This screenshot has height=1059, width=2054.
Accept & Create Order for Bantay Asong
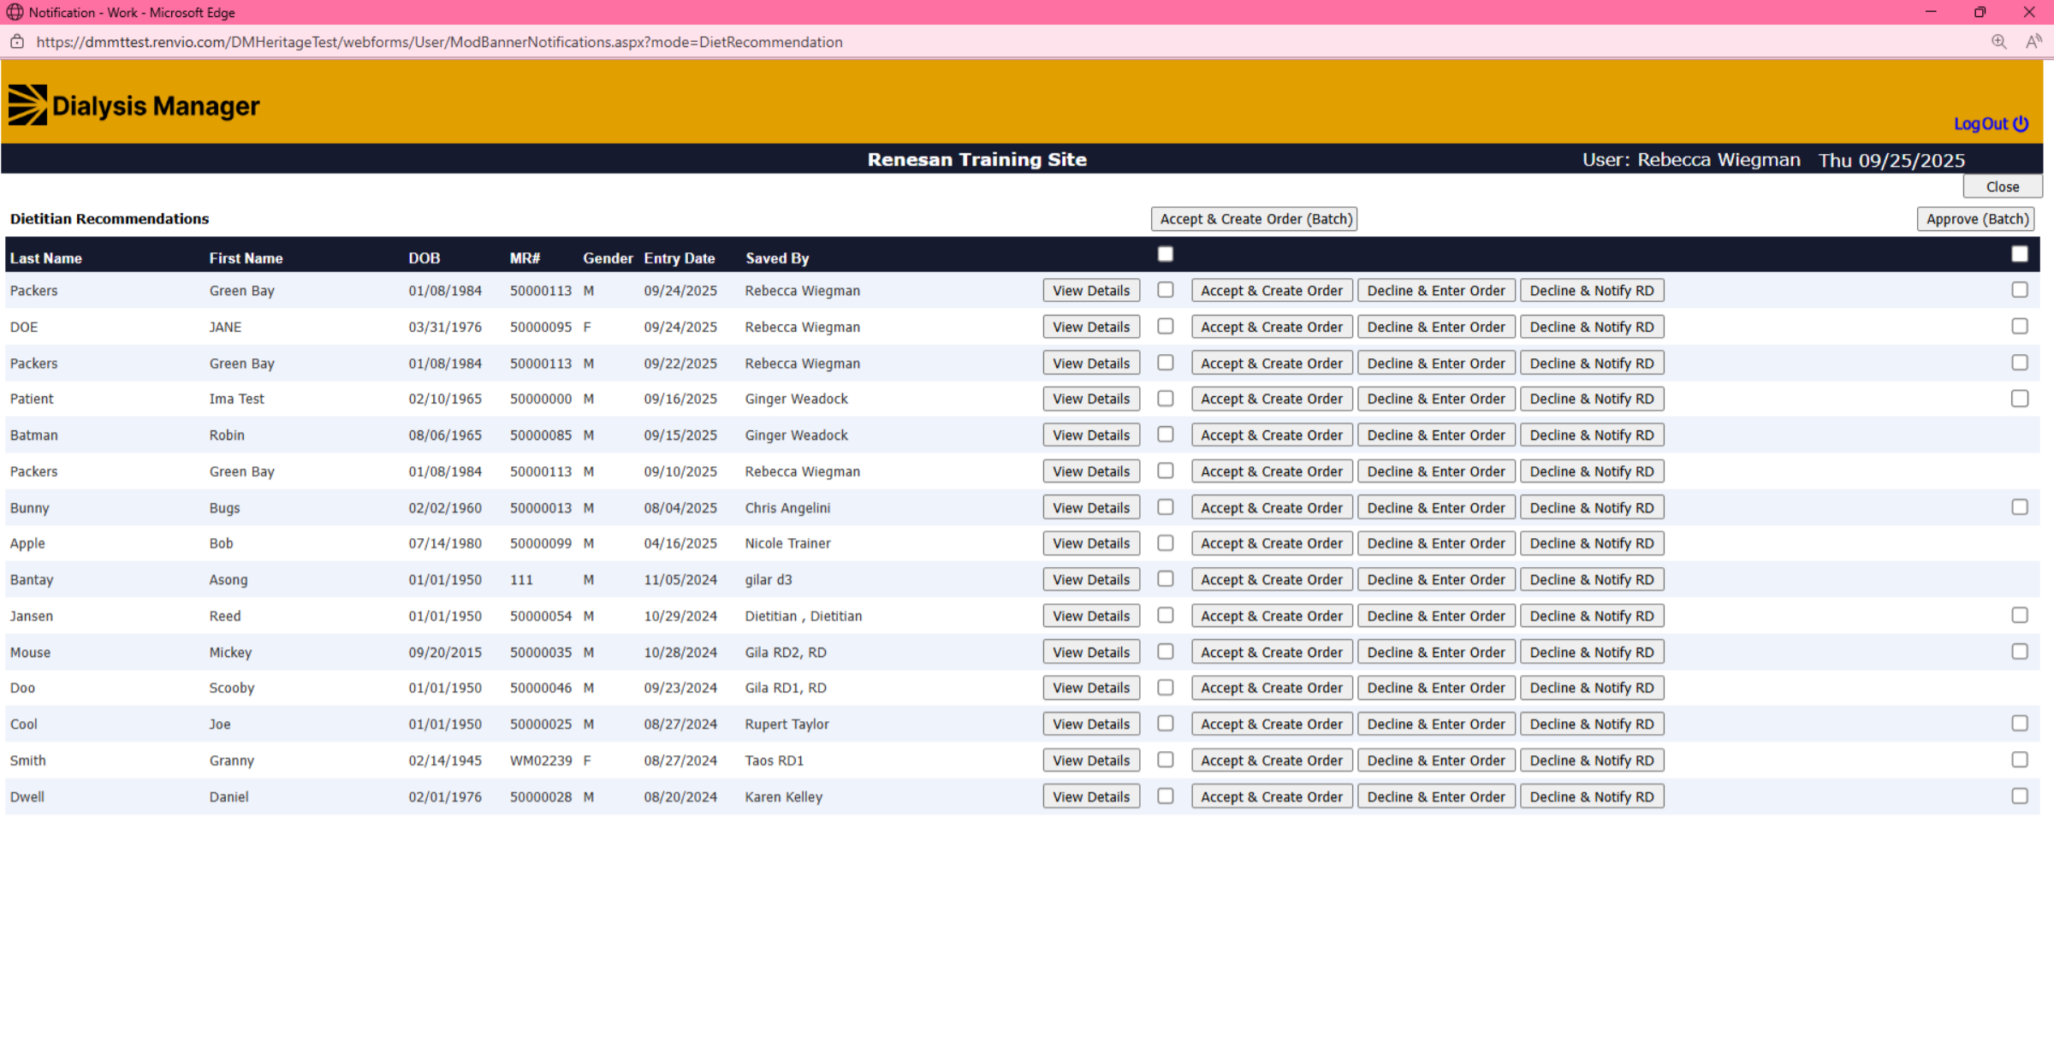[x=1272, y=580]
